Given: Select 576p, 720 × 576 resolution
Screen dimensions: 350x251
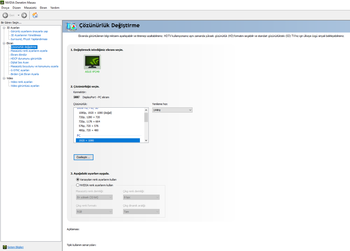Looking at the screenshot, I should [89, 126].
